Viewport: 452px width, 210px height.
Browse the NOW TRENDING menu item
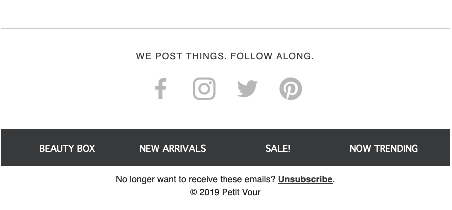pos(384,148)
